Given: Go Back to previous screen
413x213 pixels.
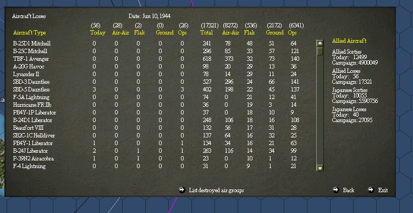Looking at the screenshot, I should point(349,190).
